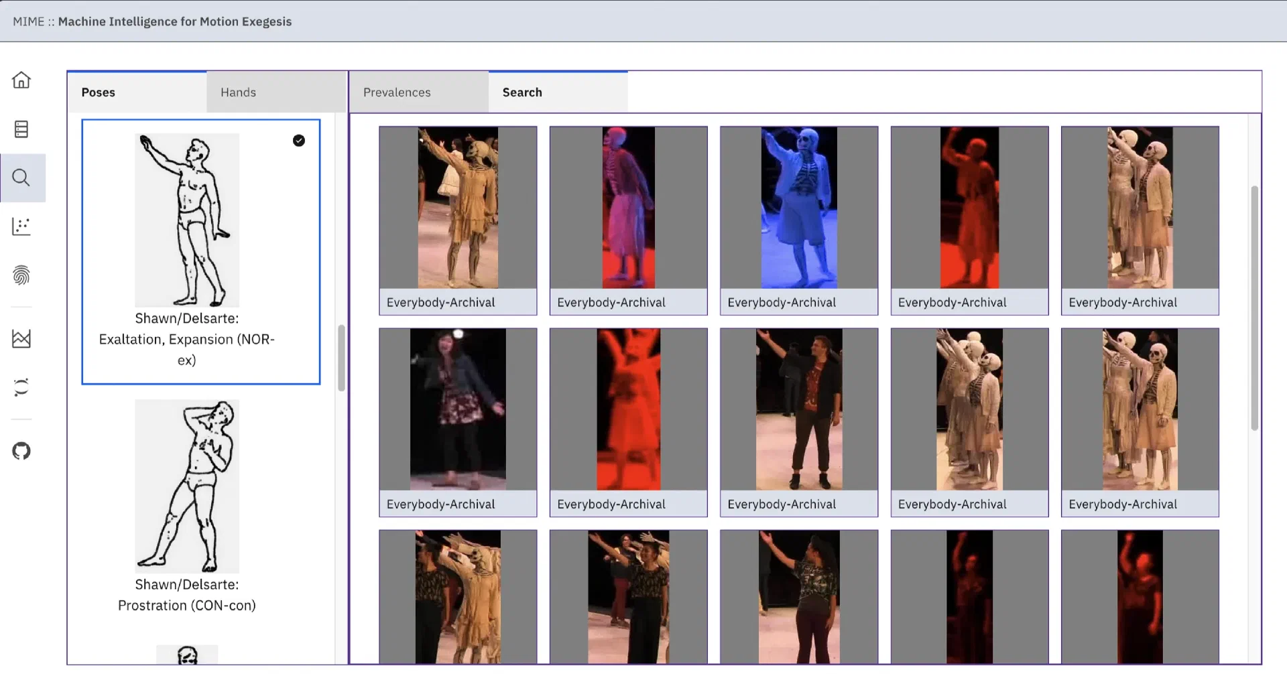Click the partially visible third pose thumbnail
1287x674 pixels.
tap(187, 655)
